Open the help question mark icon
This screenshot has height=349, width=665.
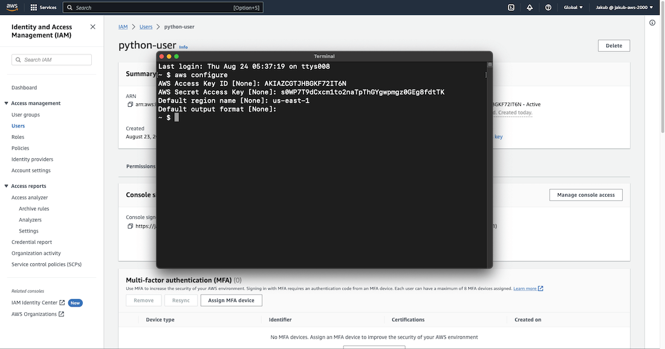[548, 8]
